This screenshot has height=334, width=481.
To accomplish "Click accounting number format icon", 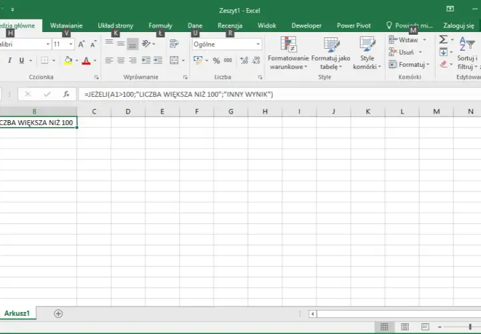I will point(198,60).
